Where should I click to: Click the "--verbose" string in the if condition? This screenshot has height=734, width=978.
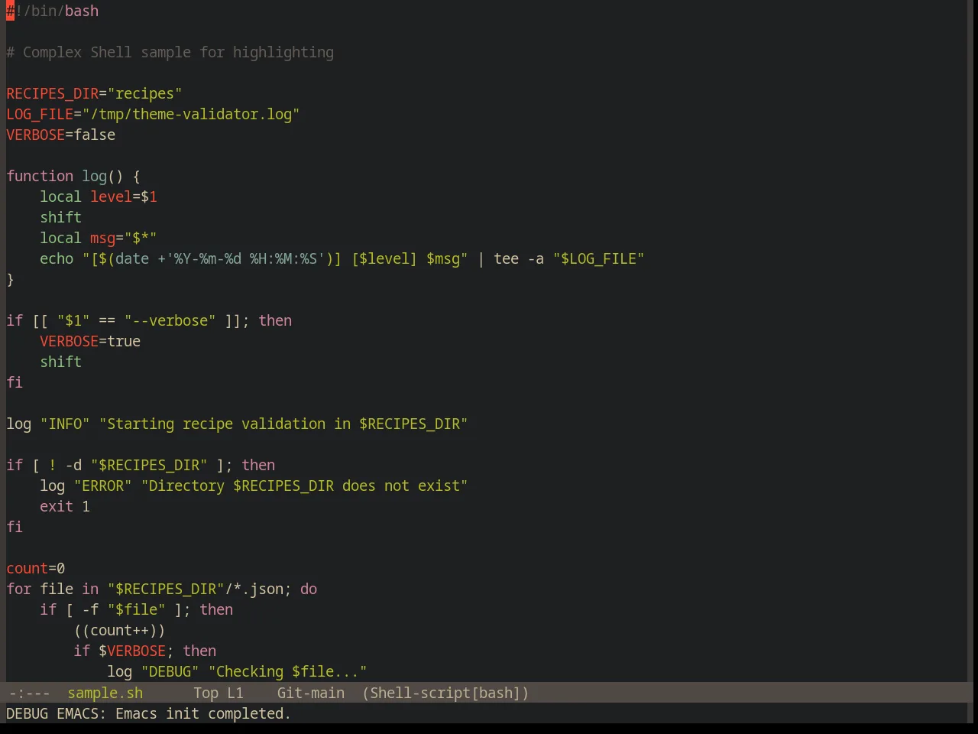point(170,320)
